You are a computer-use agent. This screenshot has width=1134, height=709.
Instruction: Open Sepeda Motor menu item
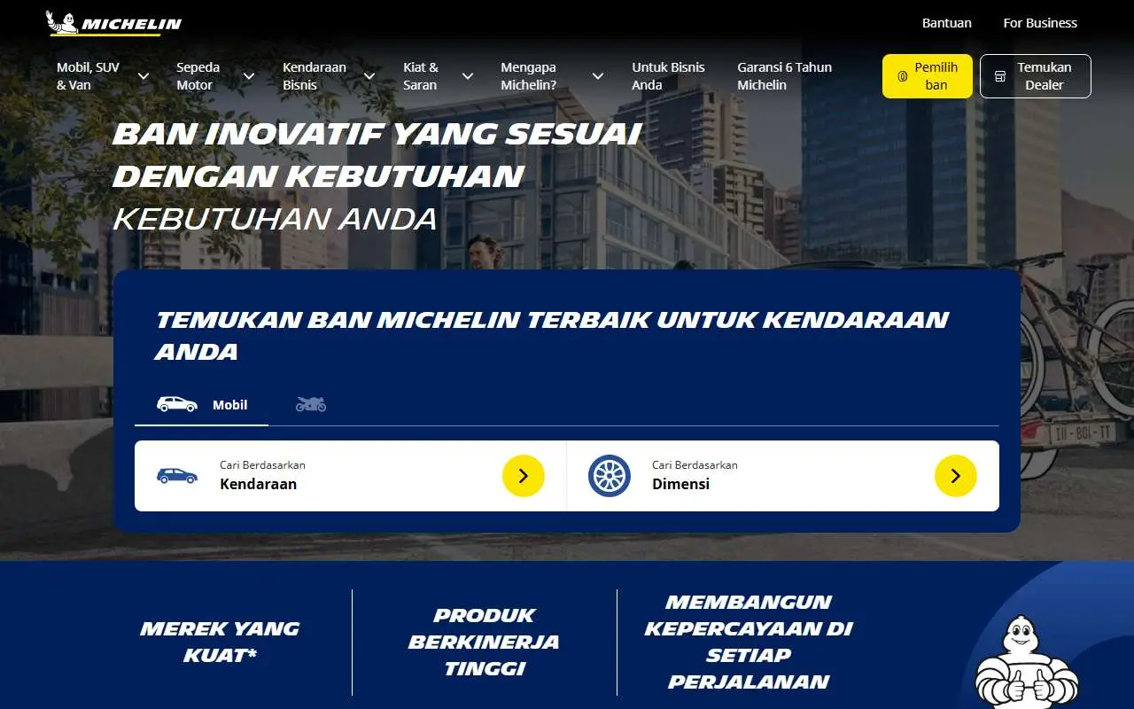point(198,76)
